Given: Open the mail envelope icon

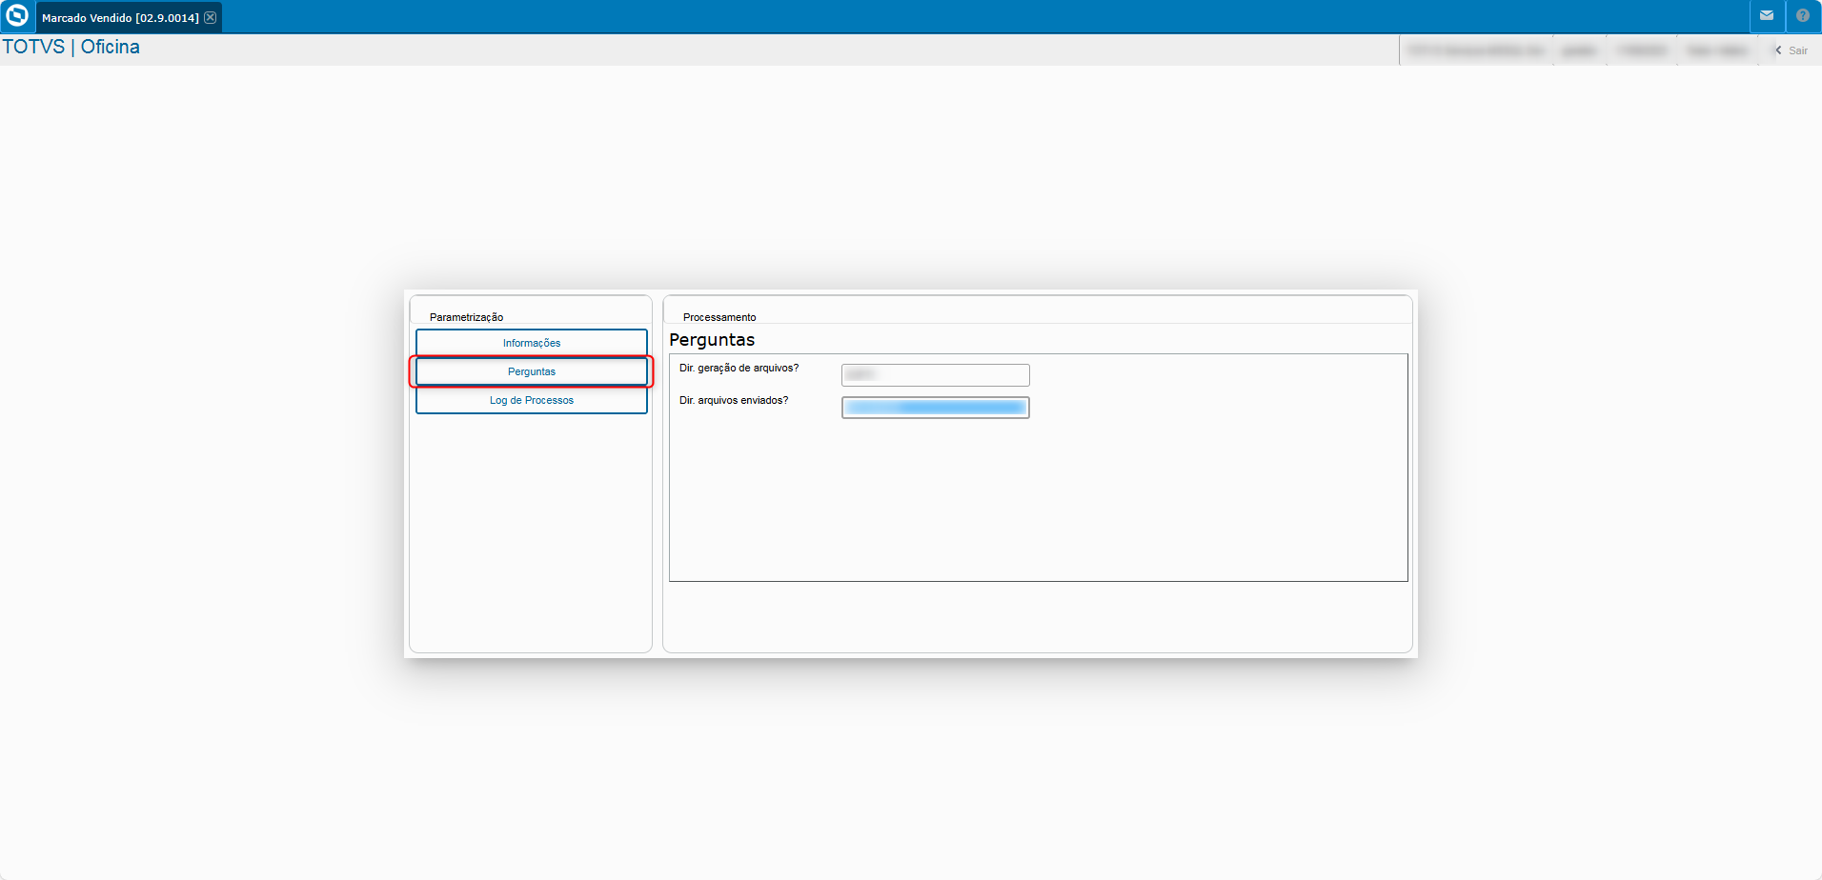Looking at the screenshot, I should pos(1767,15).
